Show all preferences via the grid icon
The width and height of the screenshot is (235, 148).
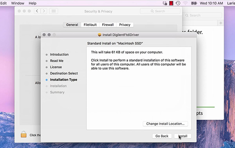pyautogui.click(x=54, y=11)
